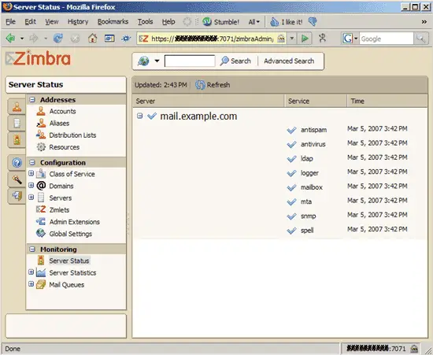Select the Global Settings globe icon

pos(41,234)
